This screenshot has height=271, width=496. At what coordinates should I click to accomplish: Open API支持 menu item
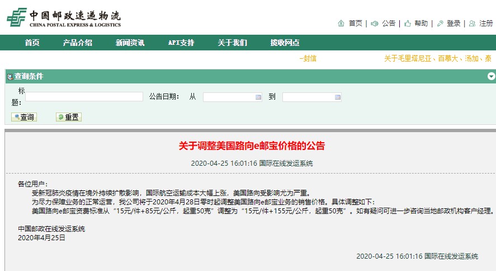(181, 43)
